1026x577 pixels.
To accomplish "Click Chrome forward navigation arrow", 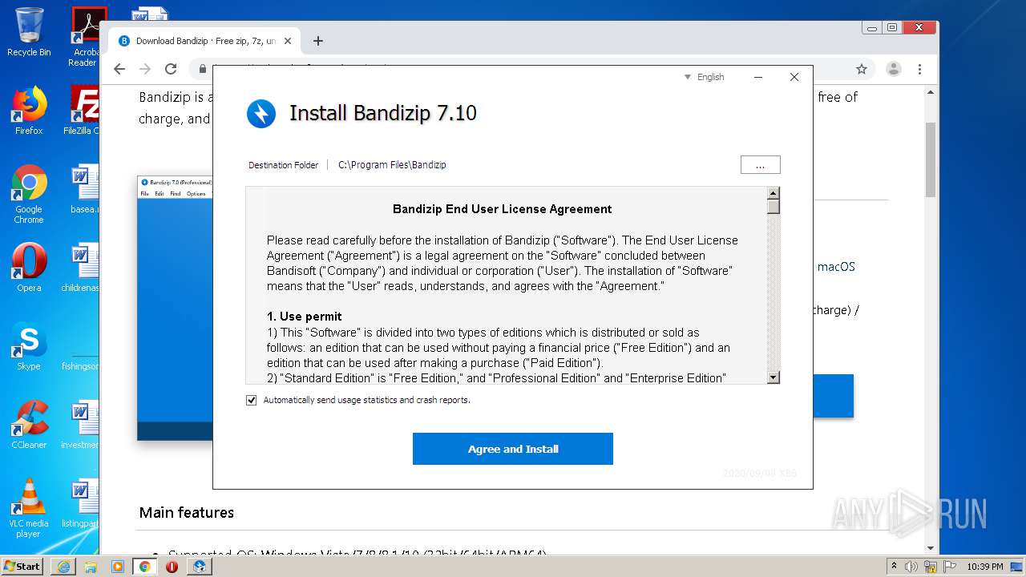I will coord(145,69).
